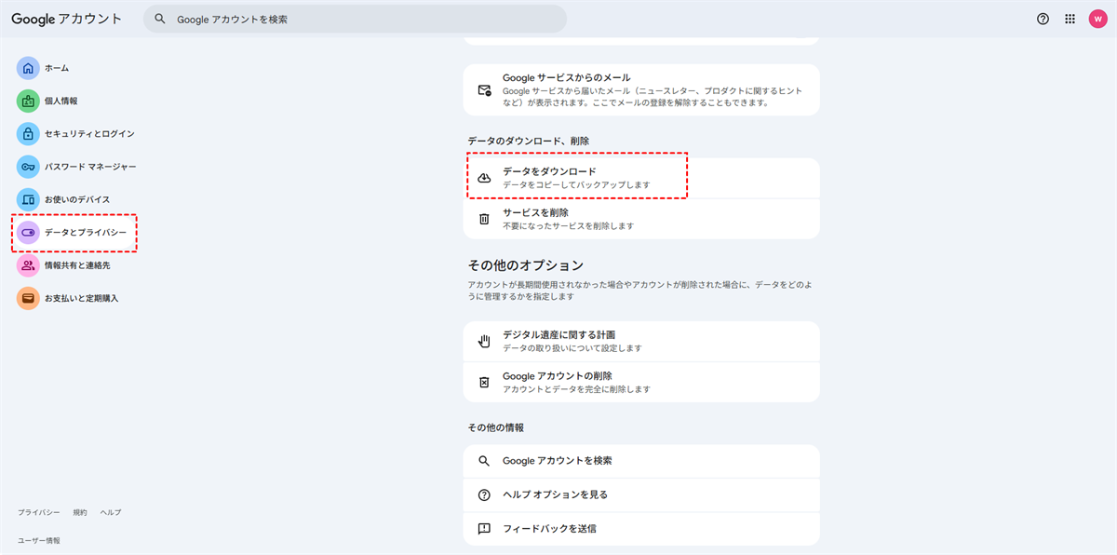The image size is (1117, 555).
Task: Choose Google アカウントを検索 row
Action: (x=641, y=461)
